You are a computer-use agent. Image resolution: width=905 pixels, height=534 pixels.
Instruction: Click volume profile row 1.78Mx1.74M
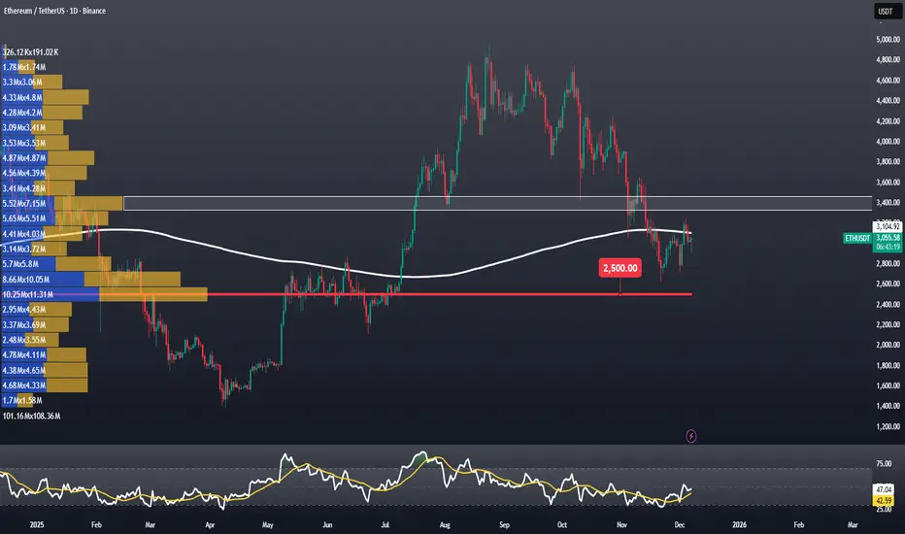point(23,67)
